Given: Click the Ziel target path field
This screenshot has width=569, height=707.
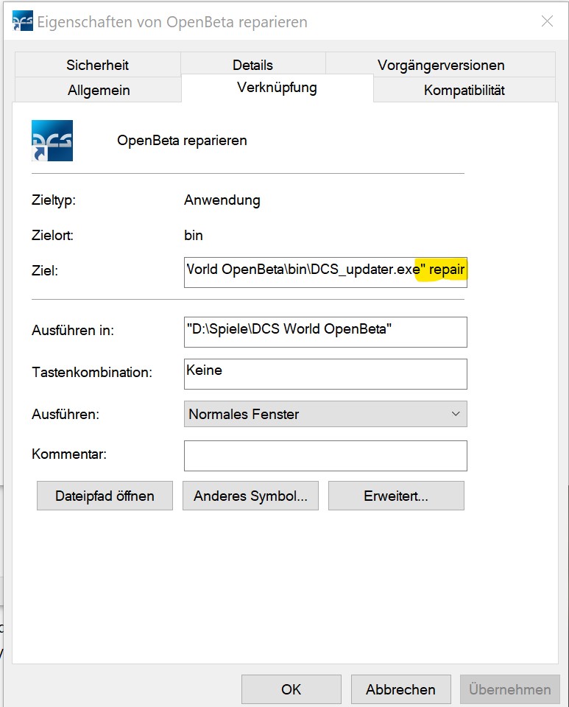Looking at the screenshot, I should pyautogui.click(x=325, y=270).
